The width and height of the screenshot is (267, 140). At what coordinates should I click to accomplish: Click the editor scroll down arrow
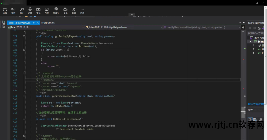pyautogui.click(x=243, y=139)
